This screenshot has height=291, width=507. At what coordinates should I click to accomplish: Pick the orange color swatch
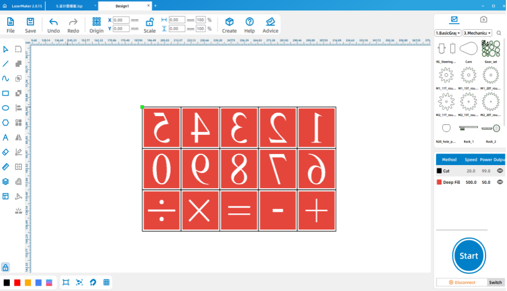(x=28, y=283)
